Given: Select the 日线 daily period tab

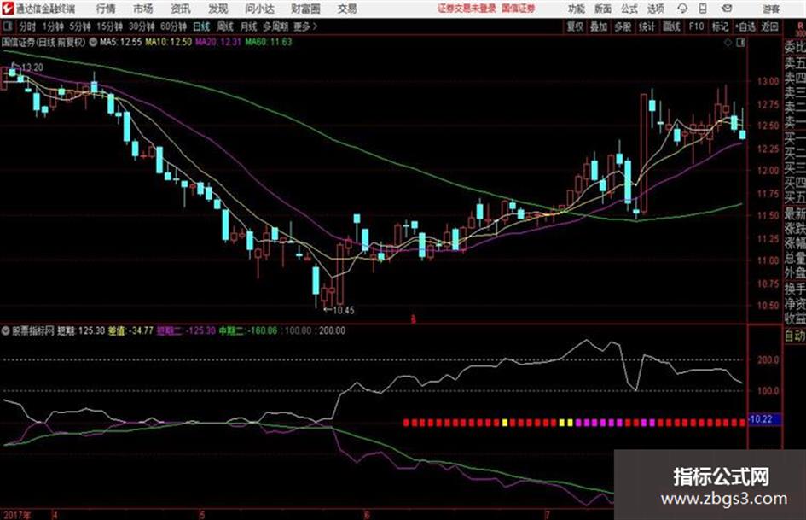Looking at the screenshot, I should (201, 26).
